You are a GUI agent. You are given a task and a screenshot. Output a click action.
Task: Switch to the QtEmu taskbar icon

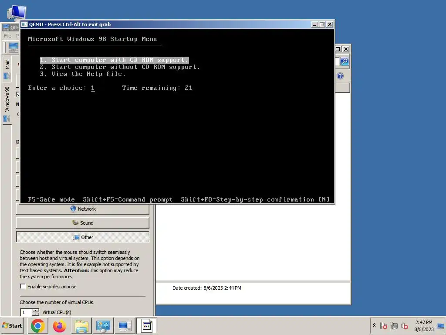(124, 325)
